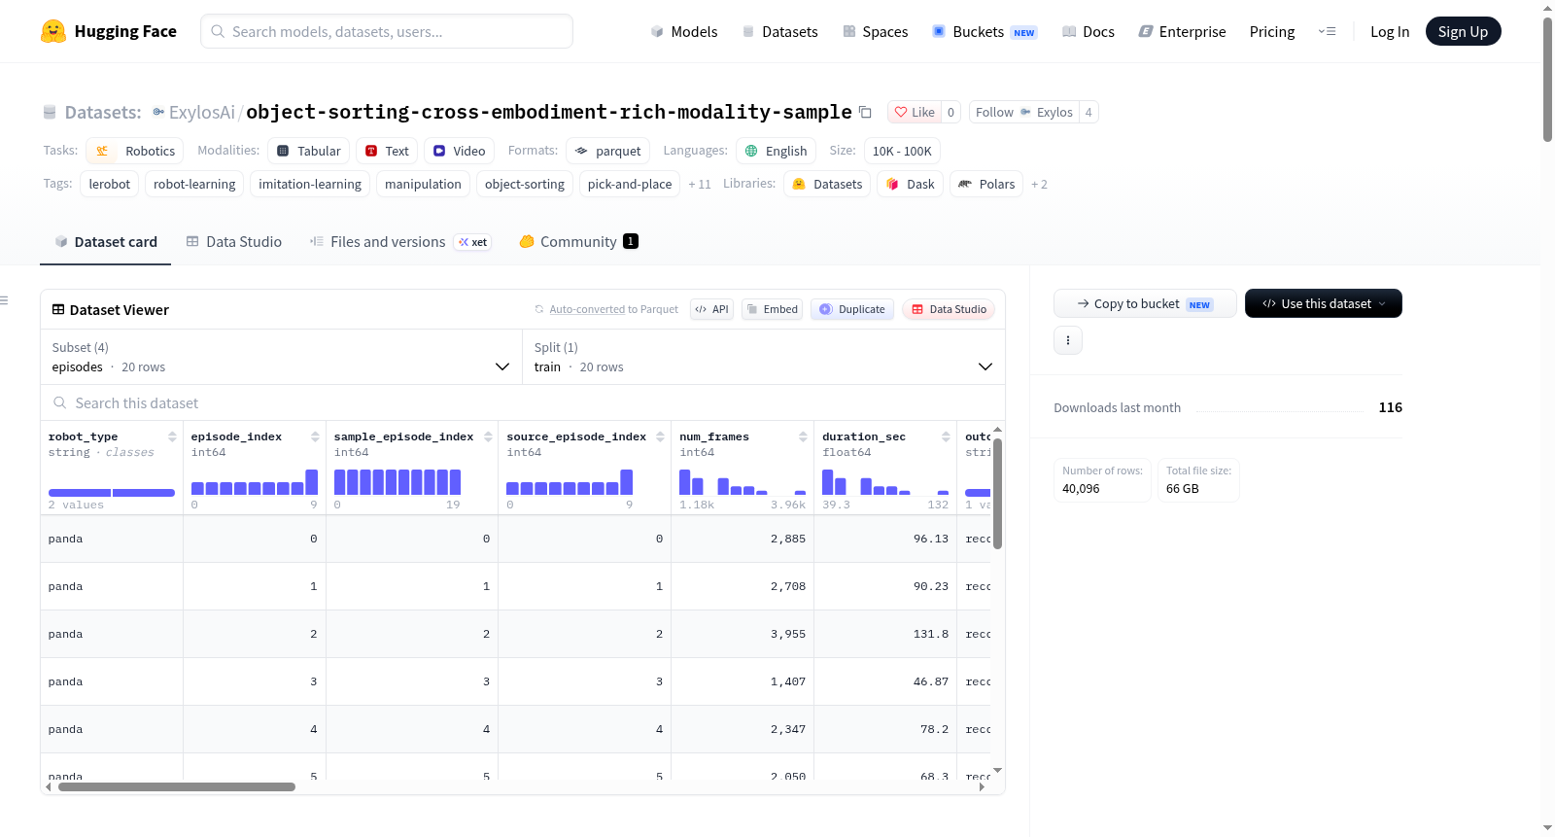Click the Log In link
The height and width of the screenshot is (837, 1555).
1390,31
